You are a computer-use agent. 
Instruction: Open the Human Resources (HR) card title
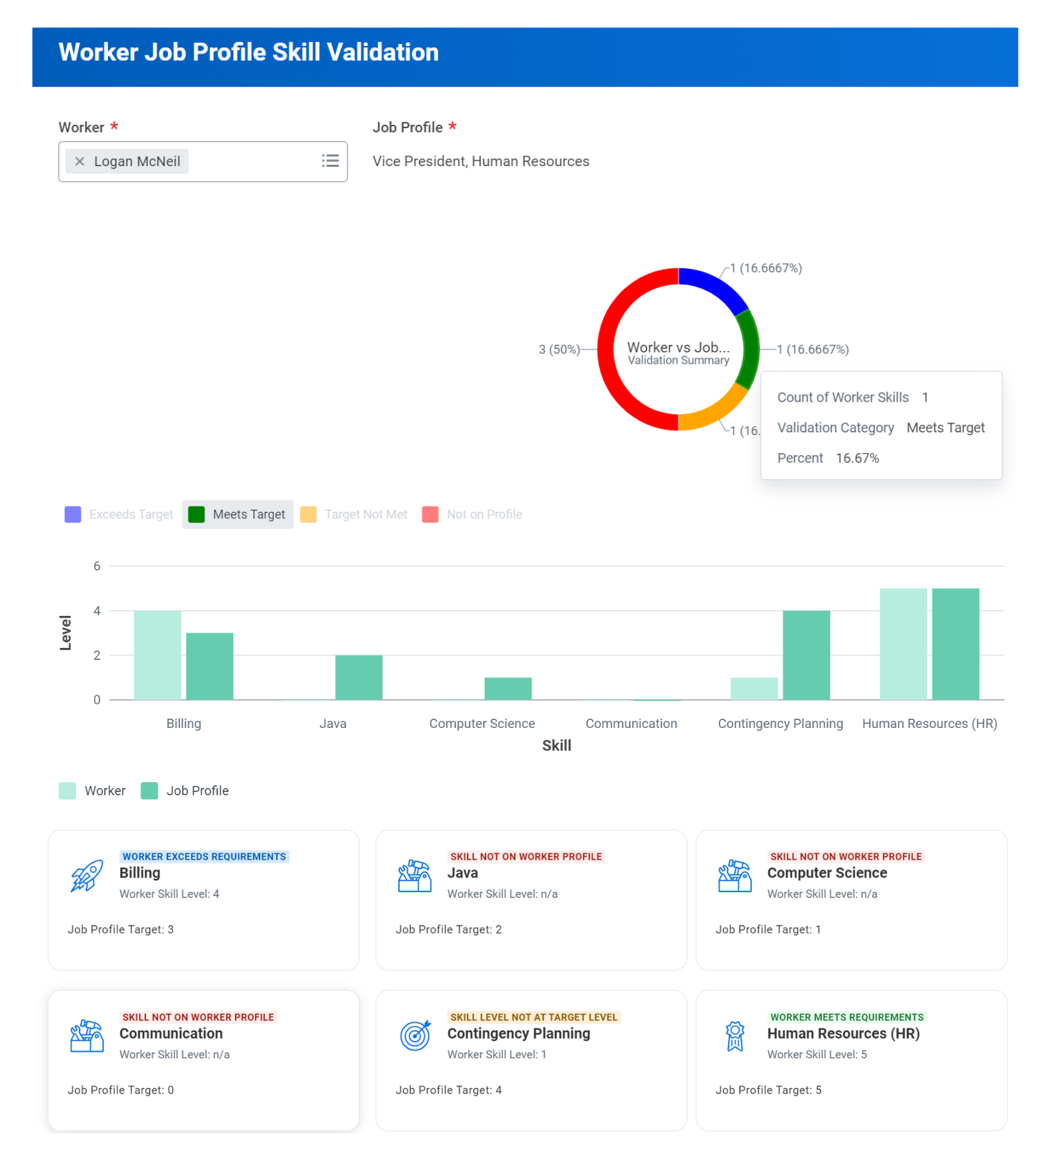[844, 1034]
